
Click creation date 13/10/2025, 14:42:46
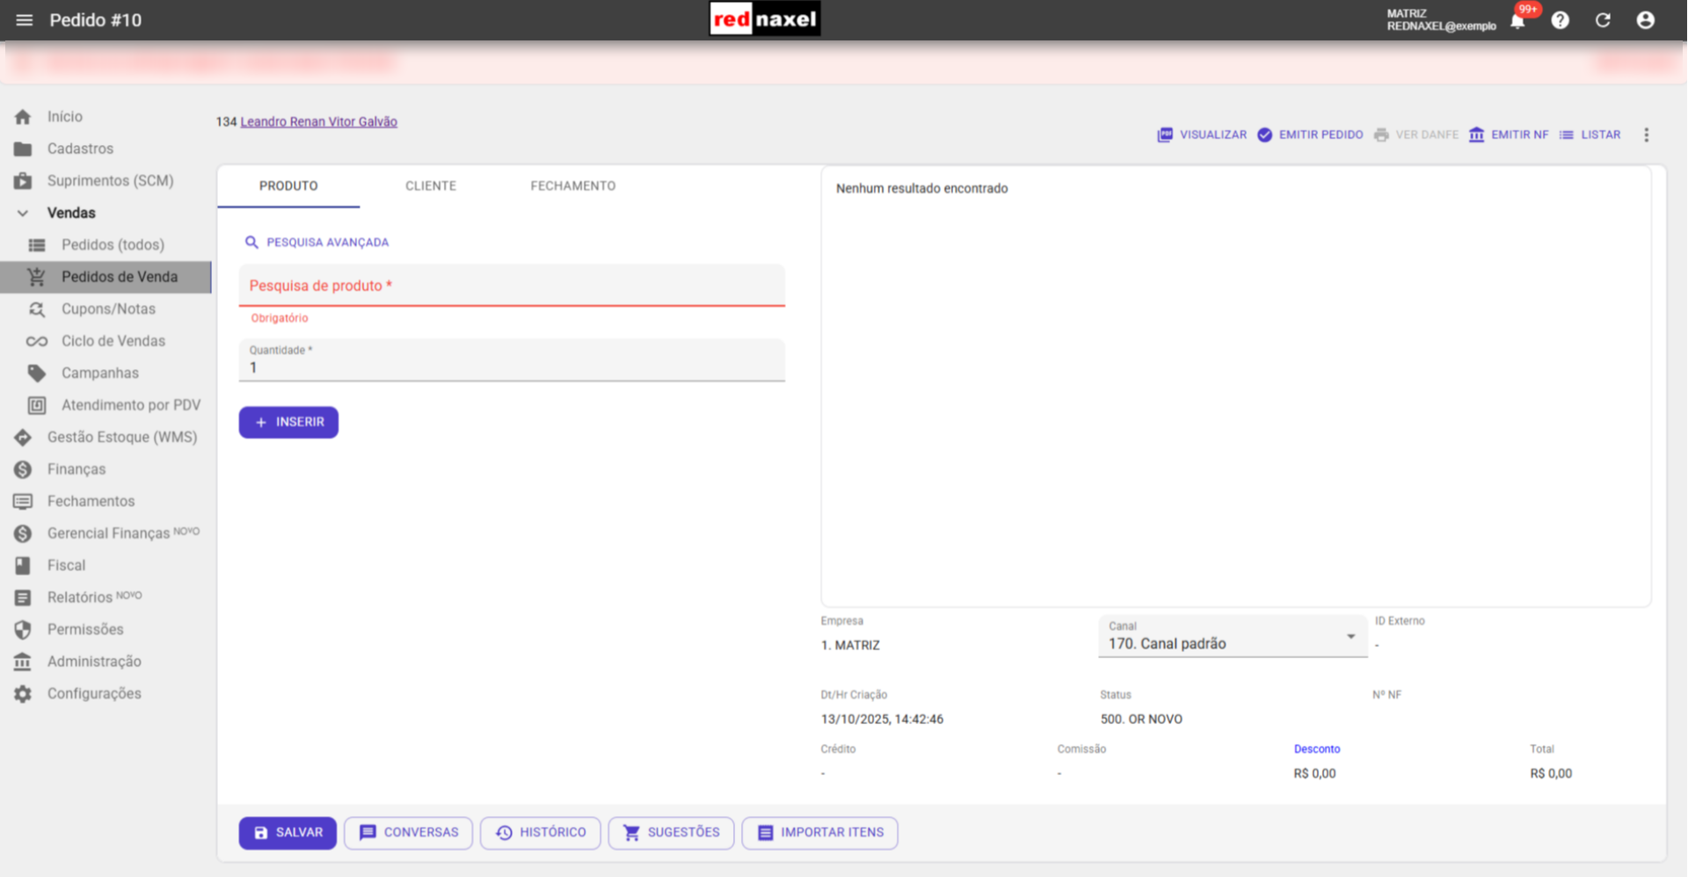coord(882,720)
